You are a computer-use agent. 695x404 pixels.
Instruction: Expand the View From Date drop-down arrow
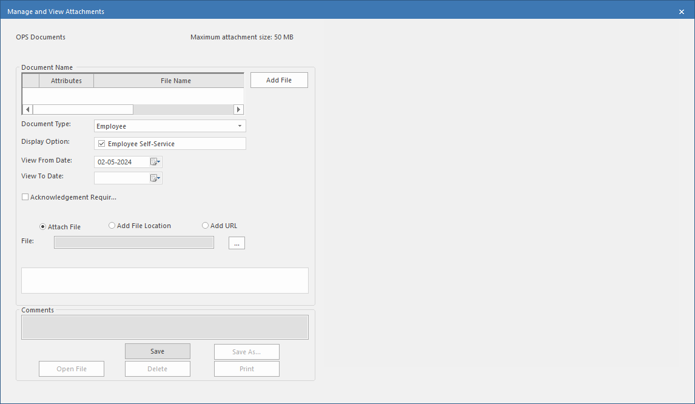point(159,161)
